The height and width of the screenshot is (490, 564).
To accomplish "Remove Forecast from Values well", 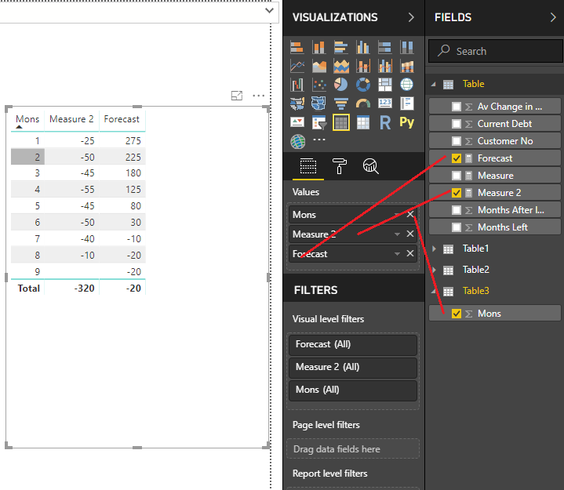I will 410,253.
